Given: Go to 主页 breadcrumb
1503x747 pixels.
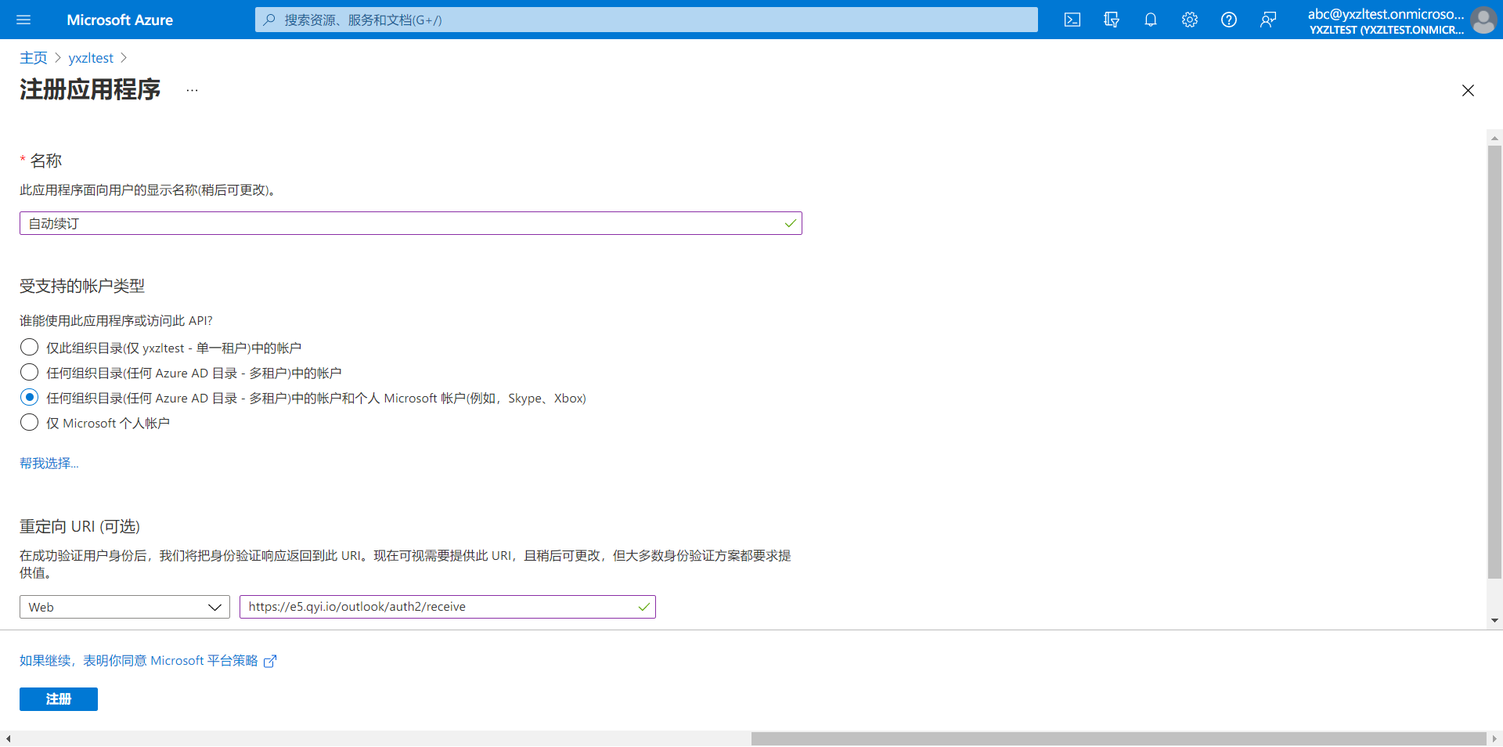Looking at the screenshot, I should 33,58.
